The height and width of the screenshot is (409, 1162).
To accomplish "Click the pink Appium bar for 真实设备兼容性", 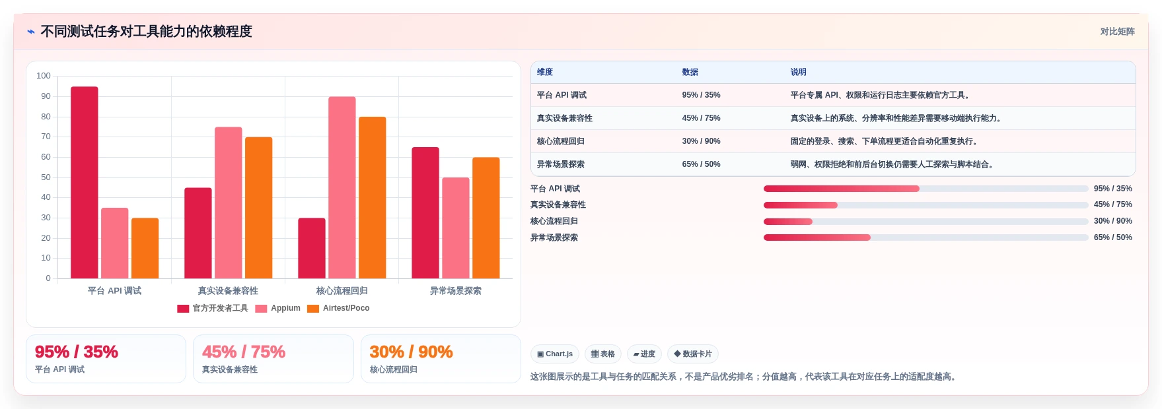I will (x=229, y=203).
